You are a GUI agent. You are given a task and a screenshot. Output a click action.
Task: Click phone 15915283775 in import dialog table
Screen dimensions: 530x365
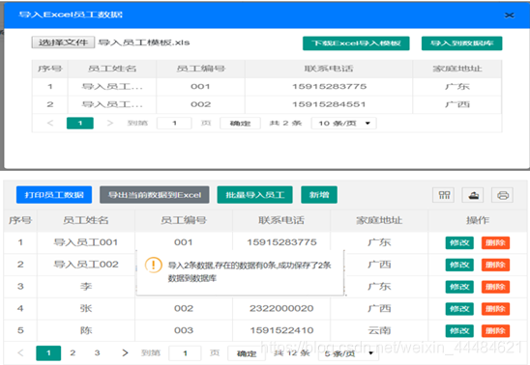[x=329, y=87]
